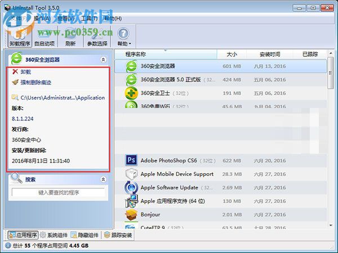Click the 八月 13, 2016 date cell
Image resolution: width=338 pixels, height=253 pixels.
[270, 66]
